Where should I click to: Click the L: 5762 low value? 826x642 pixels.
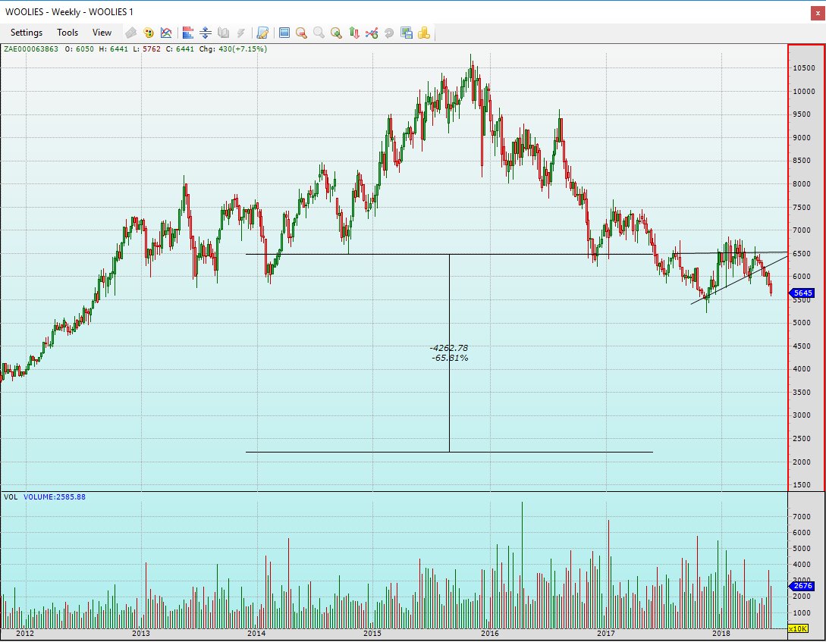coord(146,49)
